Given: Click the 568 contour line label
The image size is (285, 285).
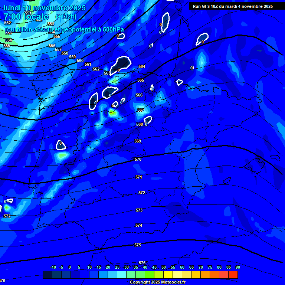Looking at the screenshot, I should click(x=140, y=124).
